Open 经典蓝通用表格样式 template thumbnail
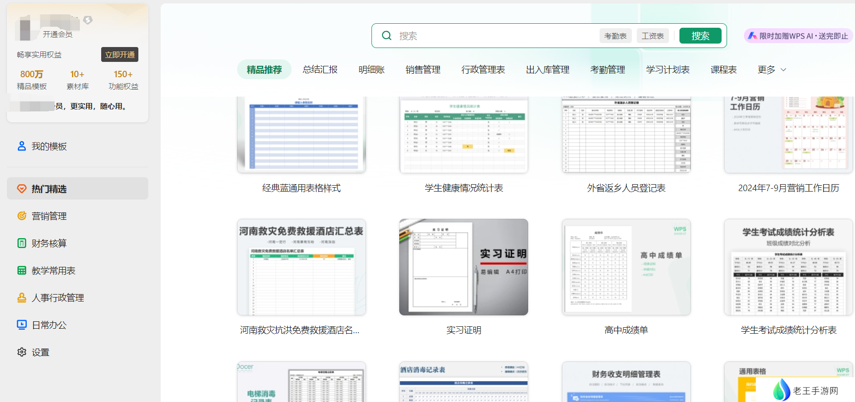Viewport: 855px width, 402px height. [x=302, y=135]
